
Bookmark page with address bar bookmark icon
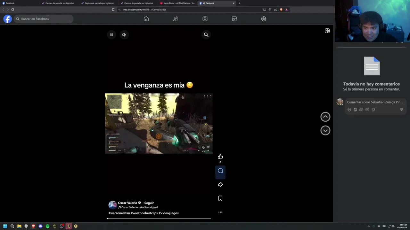pyautogui.click(x=113, y=10)
